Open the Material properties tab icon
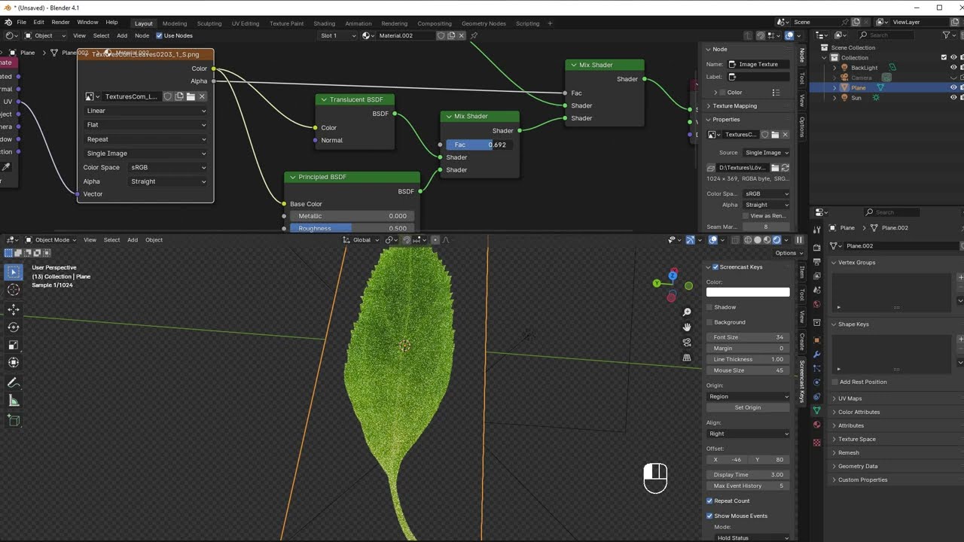This screenshot has width=964, height=542. click(x=817, y=425)
